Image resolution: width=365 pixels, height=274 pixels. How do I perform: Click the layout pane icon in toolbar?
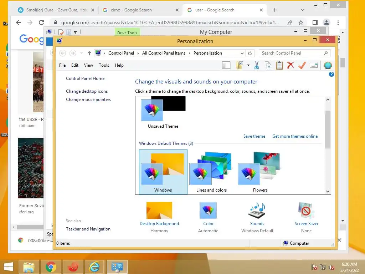(x=226, y=66)
